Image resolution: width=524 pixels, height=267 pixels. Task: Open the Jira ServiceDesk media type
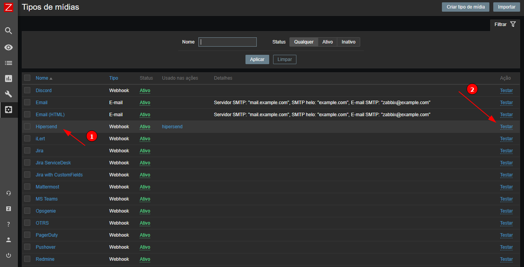(53, 163)
